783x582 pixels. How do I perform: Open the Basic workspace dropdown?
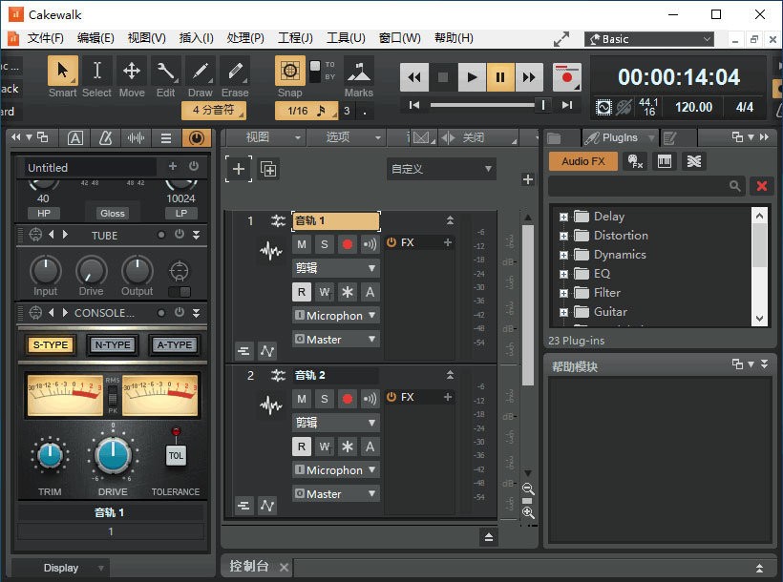tap(649, 39)
